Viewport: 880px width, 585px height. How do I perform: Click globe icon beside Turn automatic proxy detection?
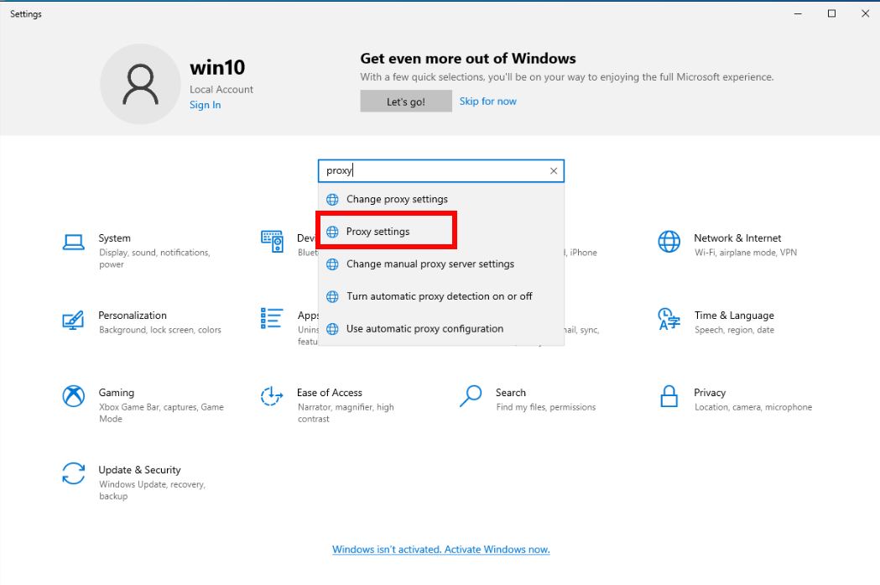332,296
